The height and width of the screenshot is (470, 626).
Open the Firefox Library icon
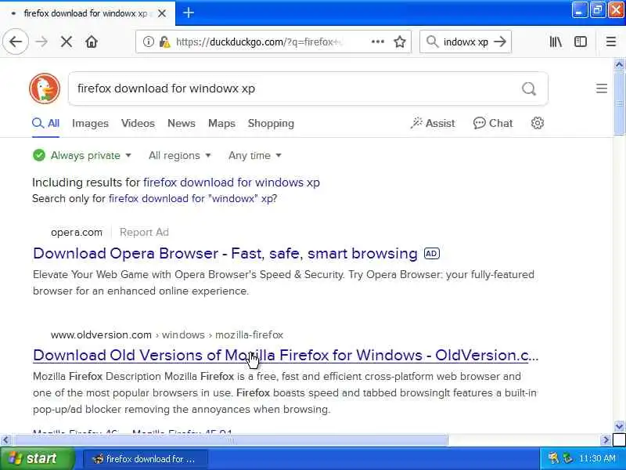(556, 42)
